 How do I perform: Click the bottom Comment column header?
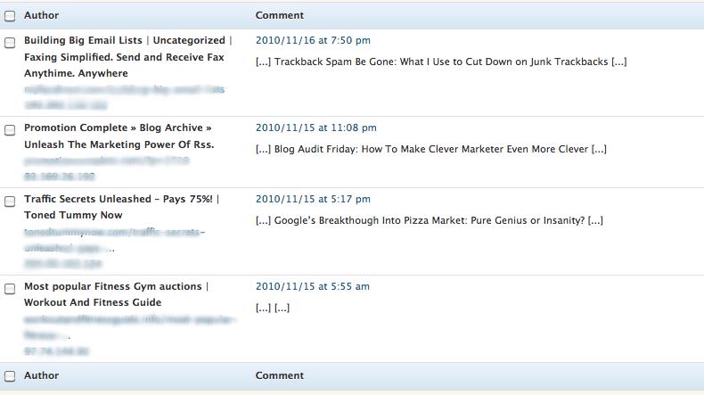(x=279, y=375)
